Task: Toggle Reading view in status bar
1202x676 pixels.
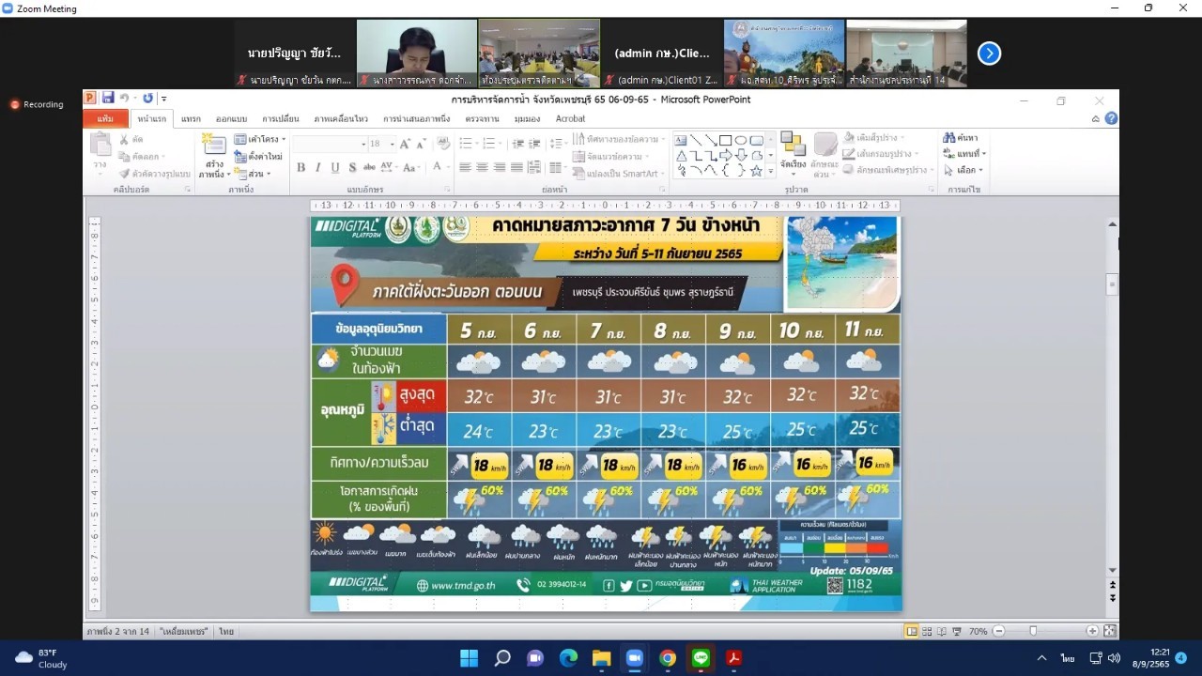Action: 942,631
